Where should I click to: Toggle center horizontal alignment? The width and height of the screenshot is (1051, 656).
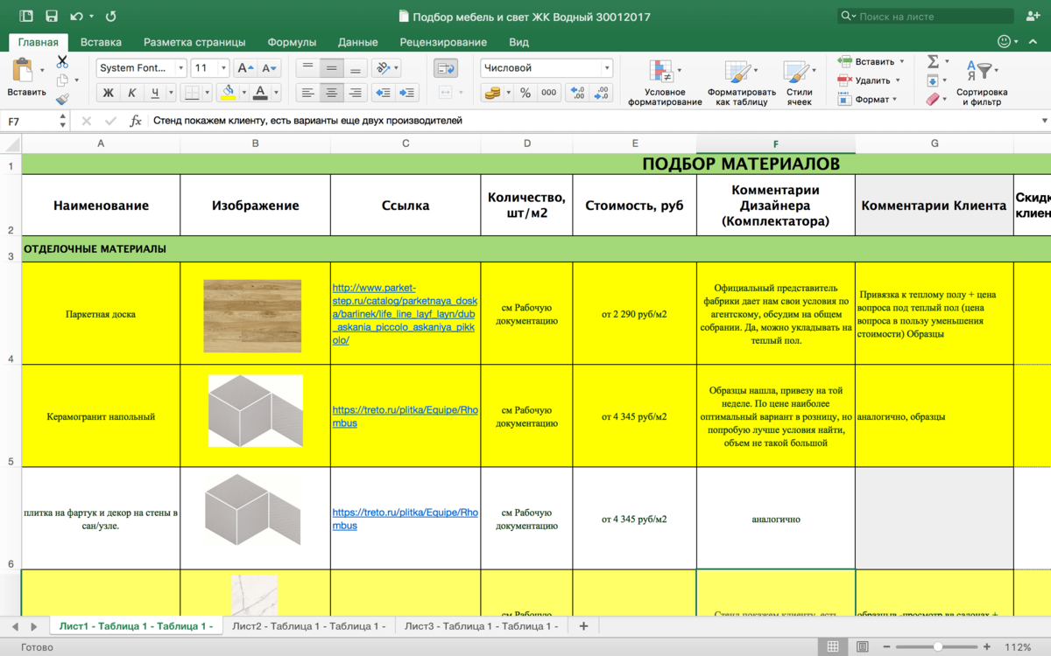click(331, 93)
